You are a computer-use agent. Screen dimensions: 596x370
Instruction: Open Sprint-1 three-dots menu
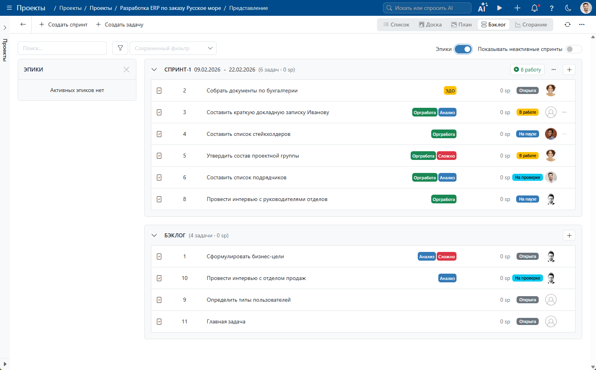tap(554, 69)
